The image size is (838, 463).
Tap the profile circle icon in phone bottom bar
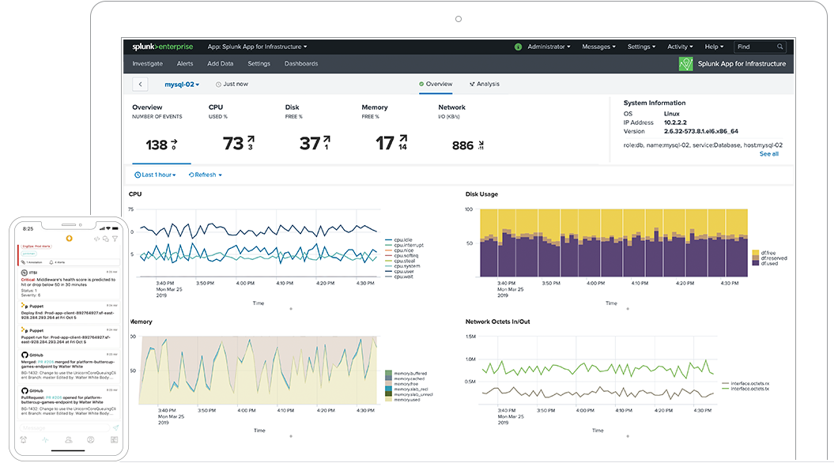click(91, 440)
